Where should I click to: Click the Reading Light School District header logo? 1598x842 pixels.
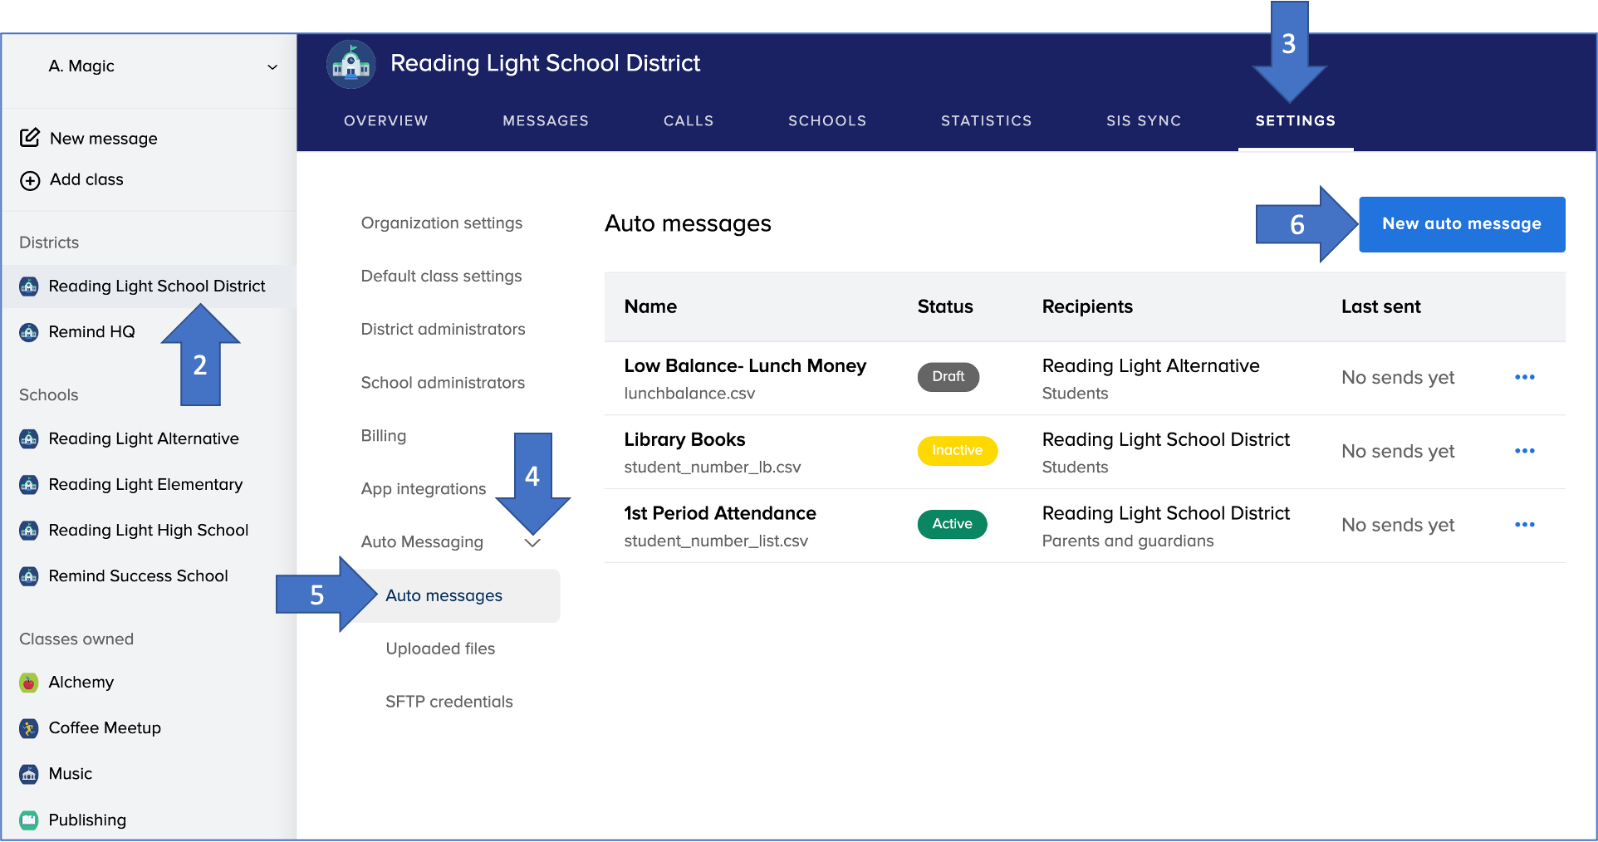pyautogui.click(x=350, y=64)
